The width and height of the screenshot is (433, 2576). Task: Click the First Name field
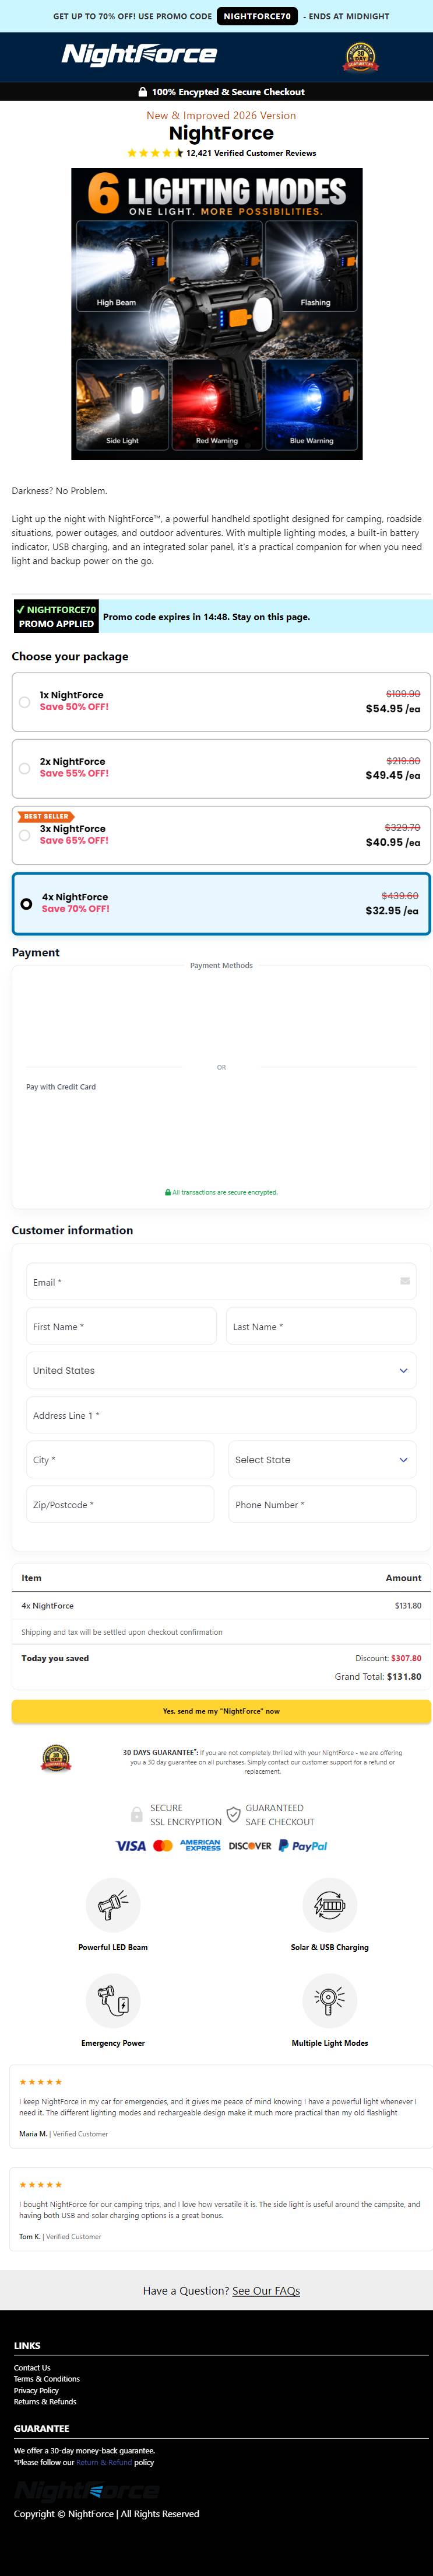[121, 1326]
